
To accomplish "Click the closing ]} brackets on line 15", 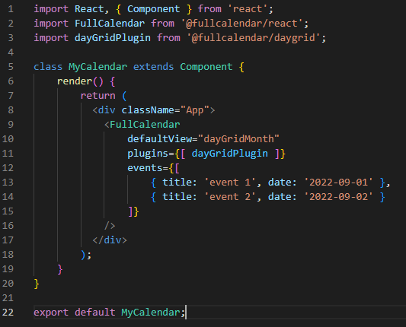I will point(133,211).
